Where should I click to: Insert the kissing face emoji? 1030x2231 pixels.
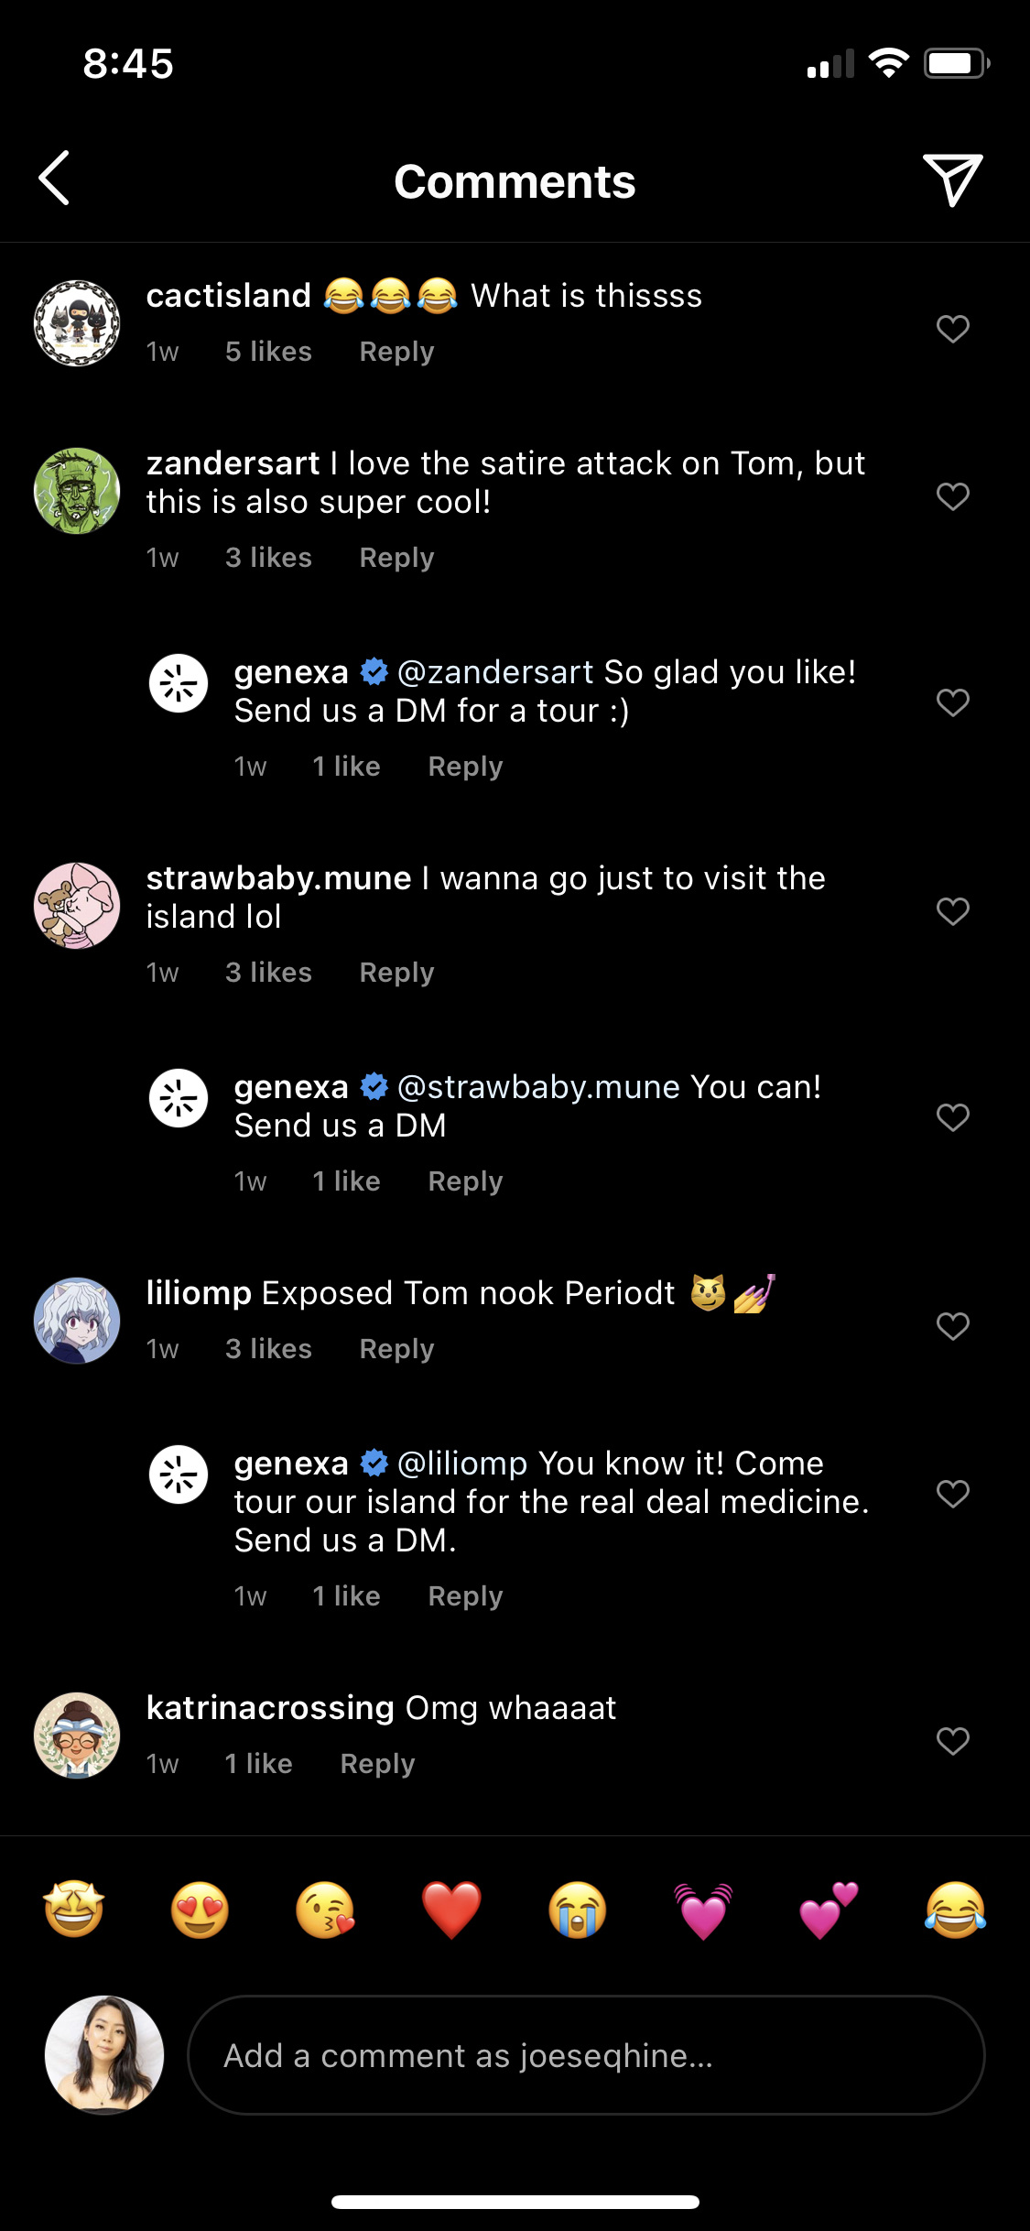tap(326, 1910)
